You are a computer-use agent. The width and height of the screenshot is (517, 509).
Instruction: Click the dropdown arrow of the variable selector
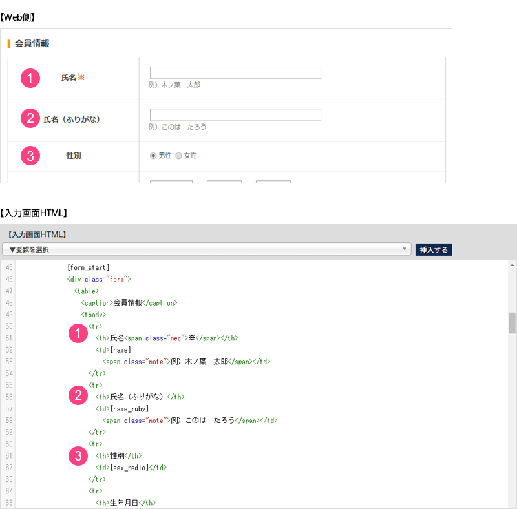click(405, 249)
